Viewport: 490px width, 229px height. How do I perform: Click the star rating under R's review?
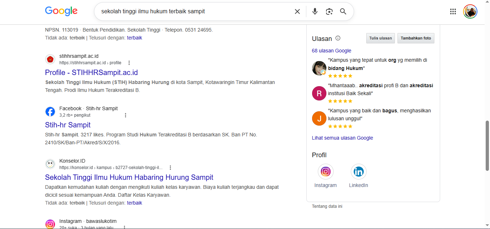[340, 101]
